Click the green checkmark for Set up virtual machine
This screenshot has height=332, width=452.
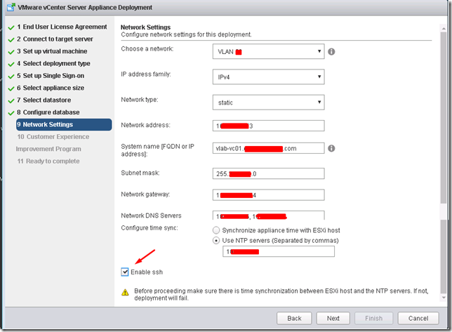pyautogui.click(x=11, y=52)
